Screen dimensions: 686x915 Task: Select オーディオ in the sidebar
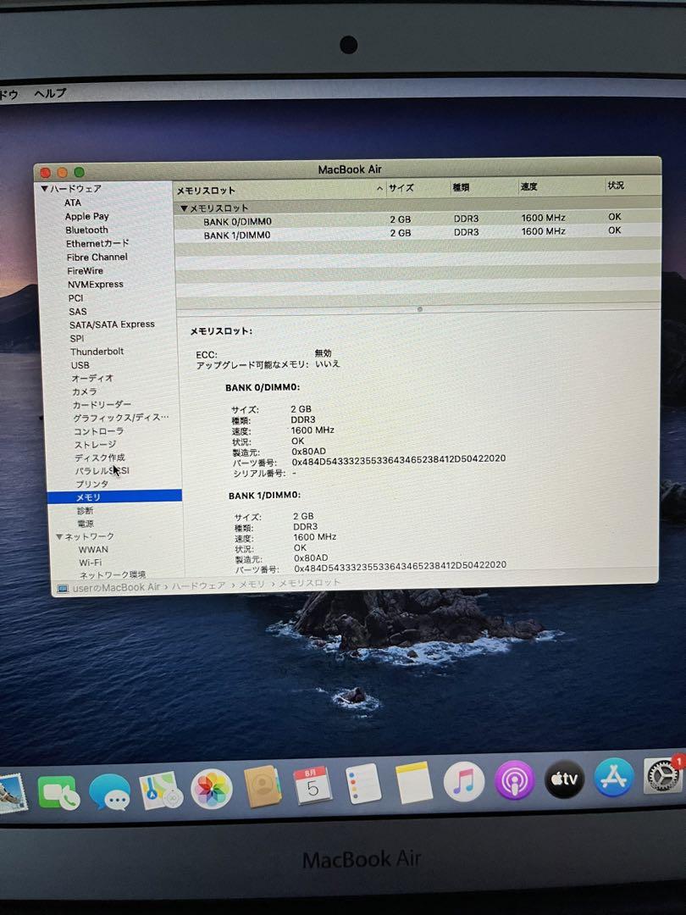coord(92,378)
